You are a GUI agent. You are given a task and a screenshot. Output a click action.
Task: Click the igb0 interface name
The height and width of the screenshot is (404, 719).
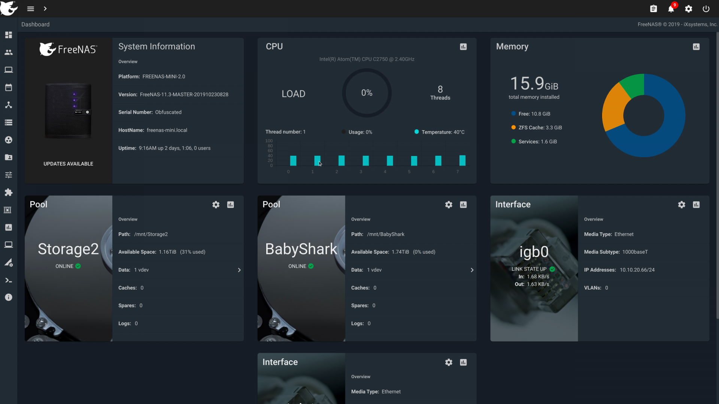point(534,252)
